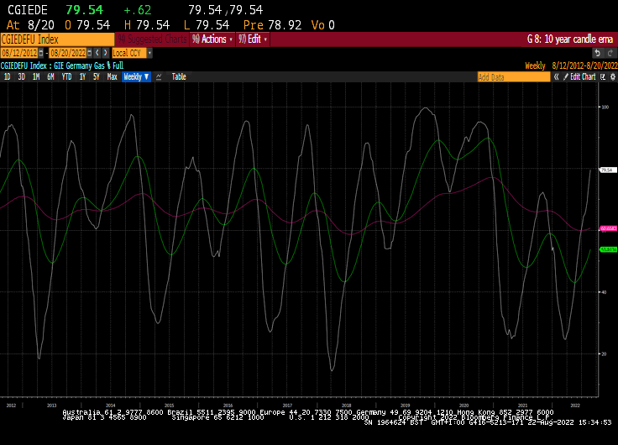618x445 pixels.
Task: Click the line chart type icon
Action: 159,76
